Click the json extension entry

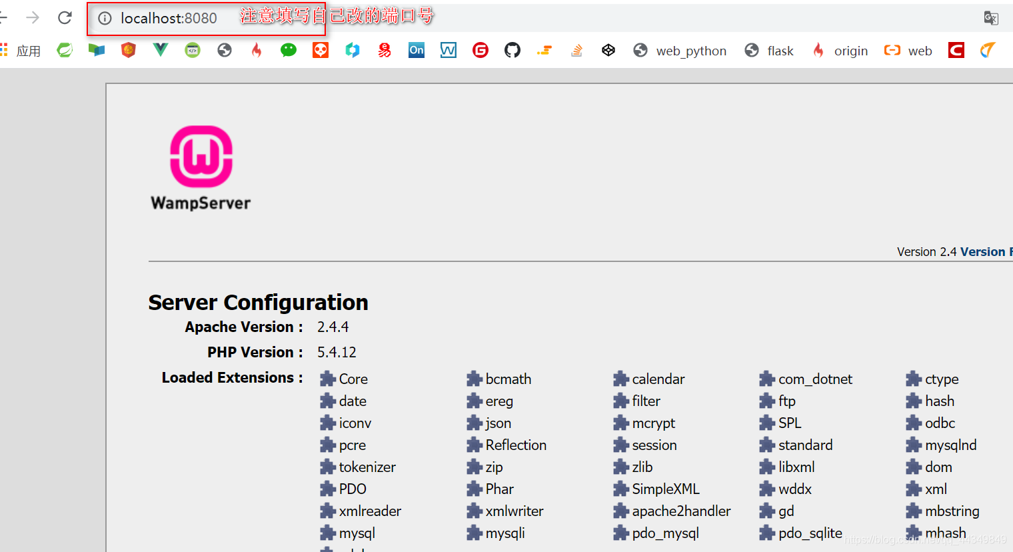pyautogui.click(x=489, y=423)
